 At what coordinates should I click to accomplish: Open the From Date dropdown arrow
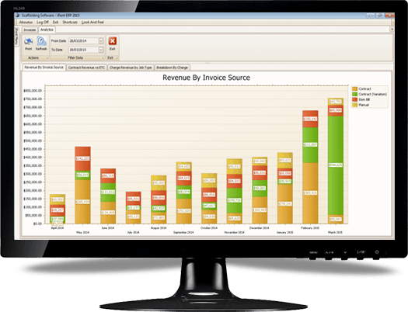pos(101,41)
